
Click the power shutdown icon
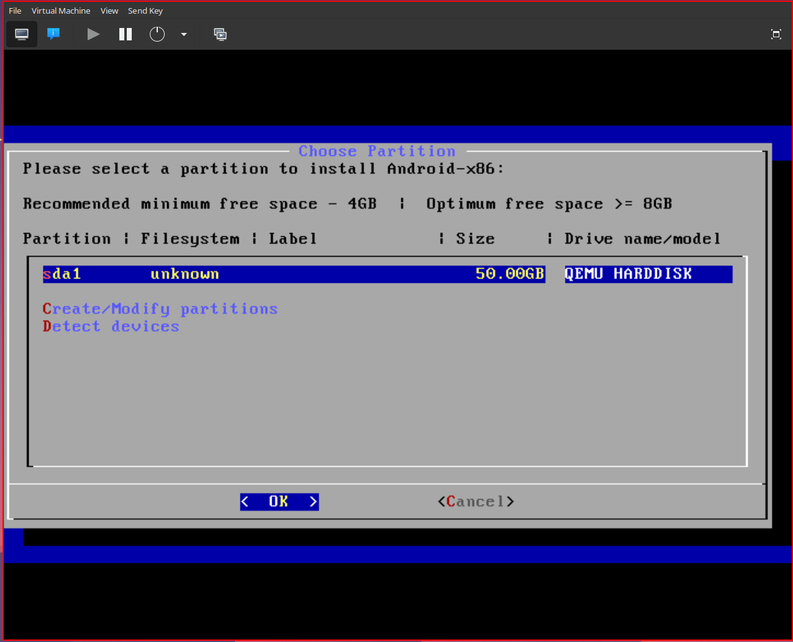pyautogui.click(x=157, y=34)
